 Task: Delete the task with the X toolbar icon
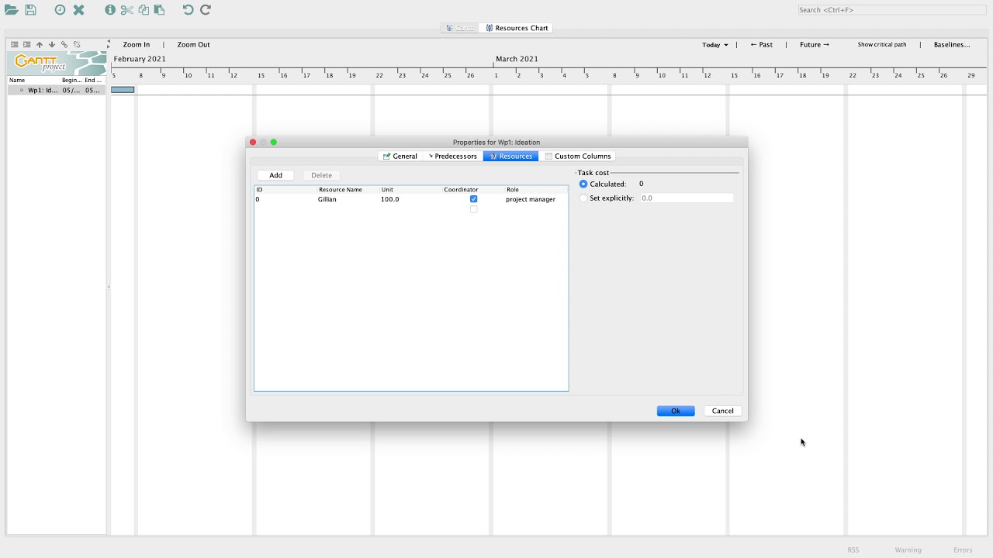78,10
